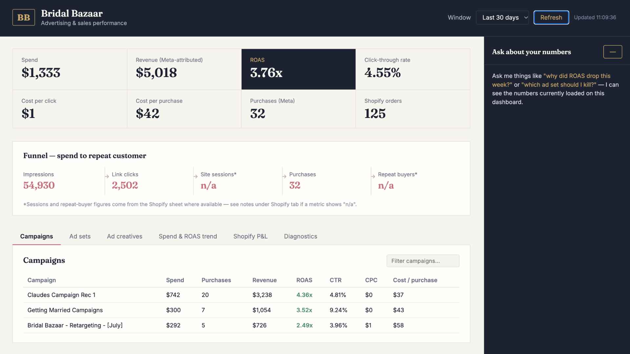This screenshot has height=354, width=630.
Task: Click the Impressions 54,930 funnel value
Action: point(39,186)
